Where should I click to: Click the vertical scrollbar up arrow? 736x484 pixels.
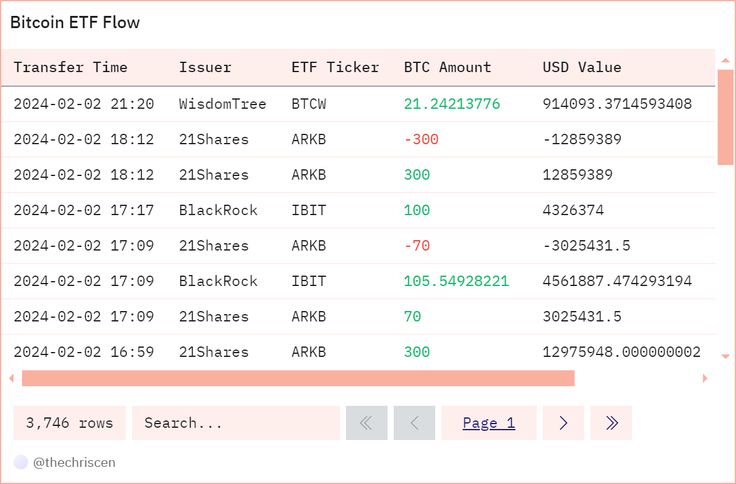click(726, 60)
